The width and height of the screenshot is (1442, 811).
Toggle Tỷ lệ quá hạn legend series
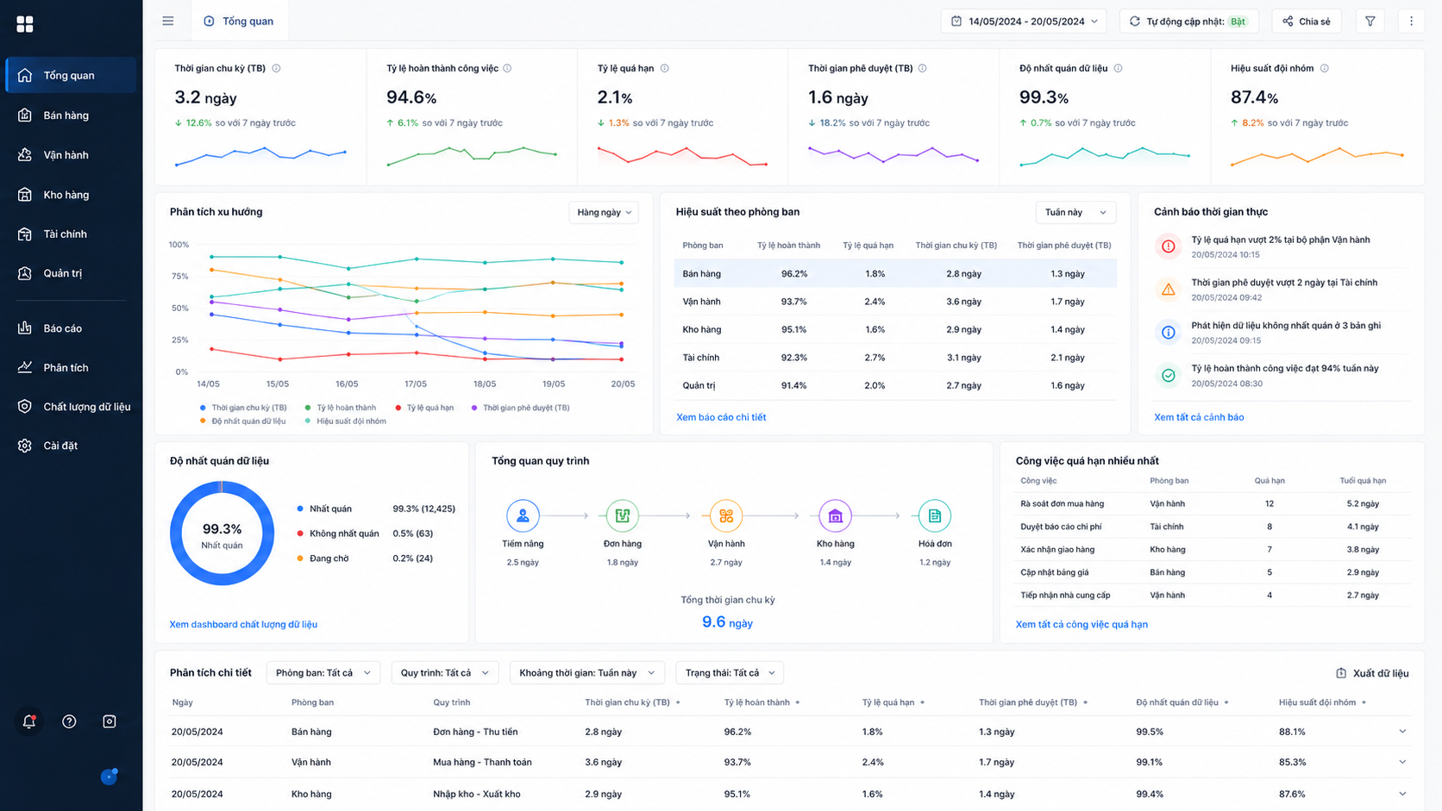(424, 408)
